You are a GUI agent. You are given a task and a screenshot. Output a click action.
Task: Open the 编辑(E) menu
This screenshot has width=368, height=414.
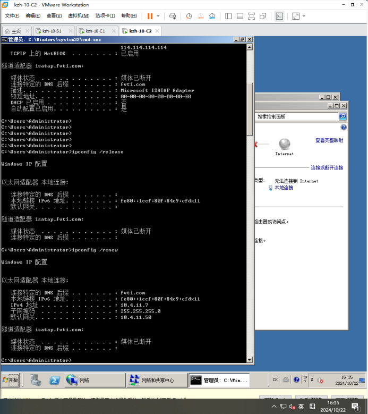(x=33, y=16)
